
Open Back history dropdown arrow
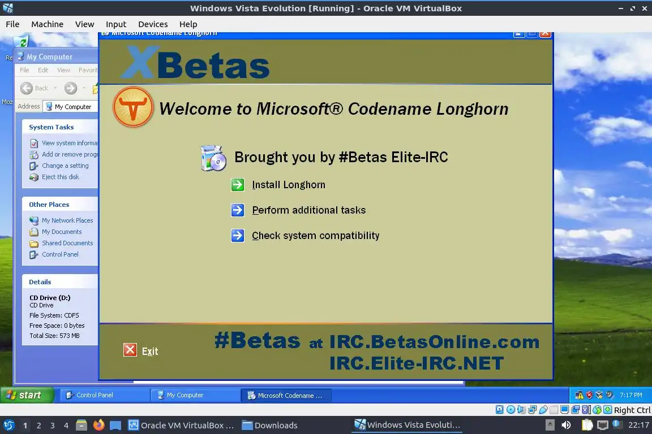point(55,88)
